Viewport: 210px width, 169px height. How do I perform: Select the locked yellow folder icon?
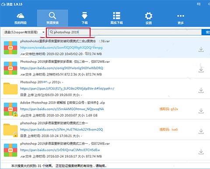click(10, 130)
